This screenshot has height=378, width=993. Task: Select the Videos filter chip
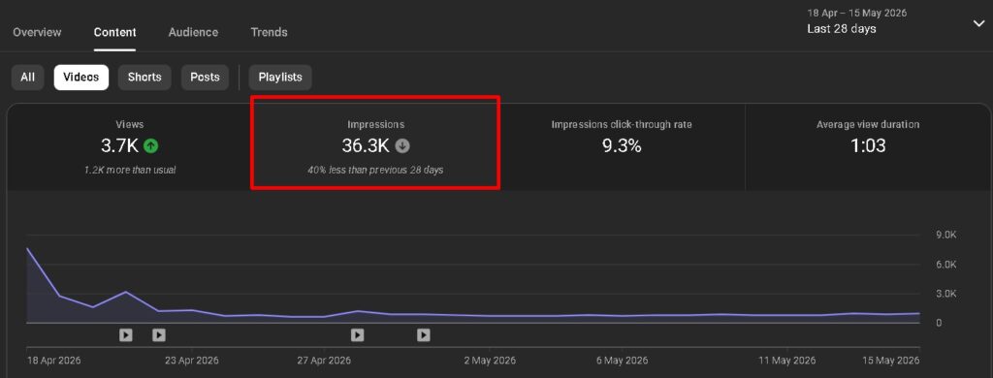pos(81,78)
